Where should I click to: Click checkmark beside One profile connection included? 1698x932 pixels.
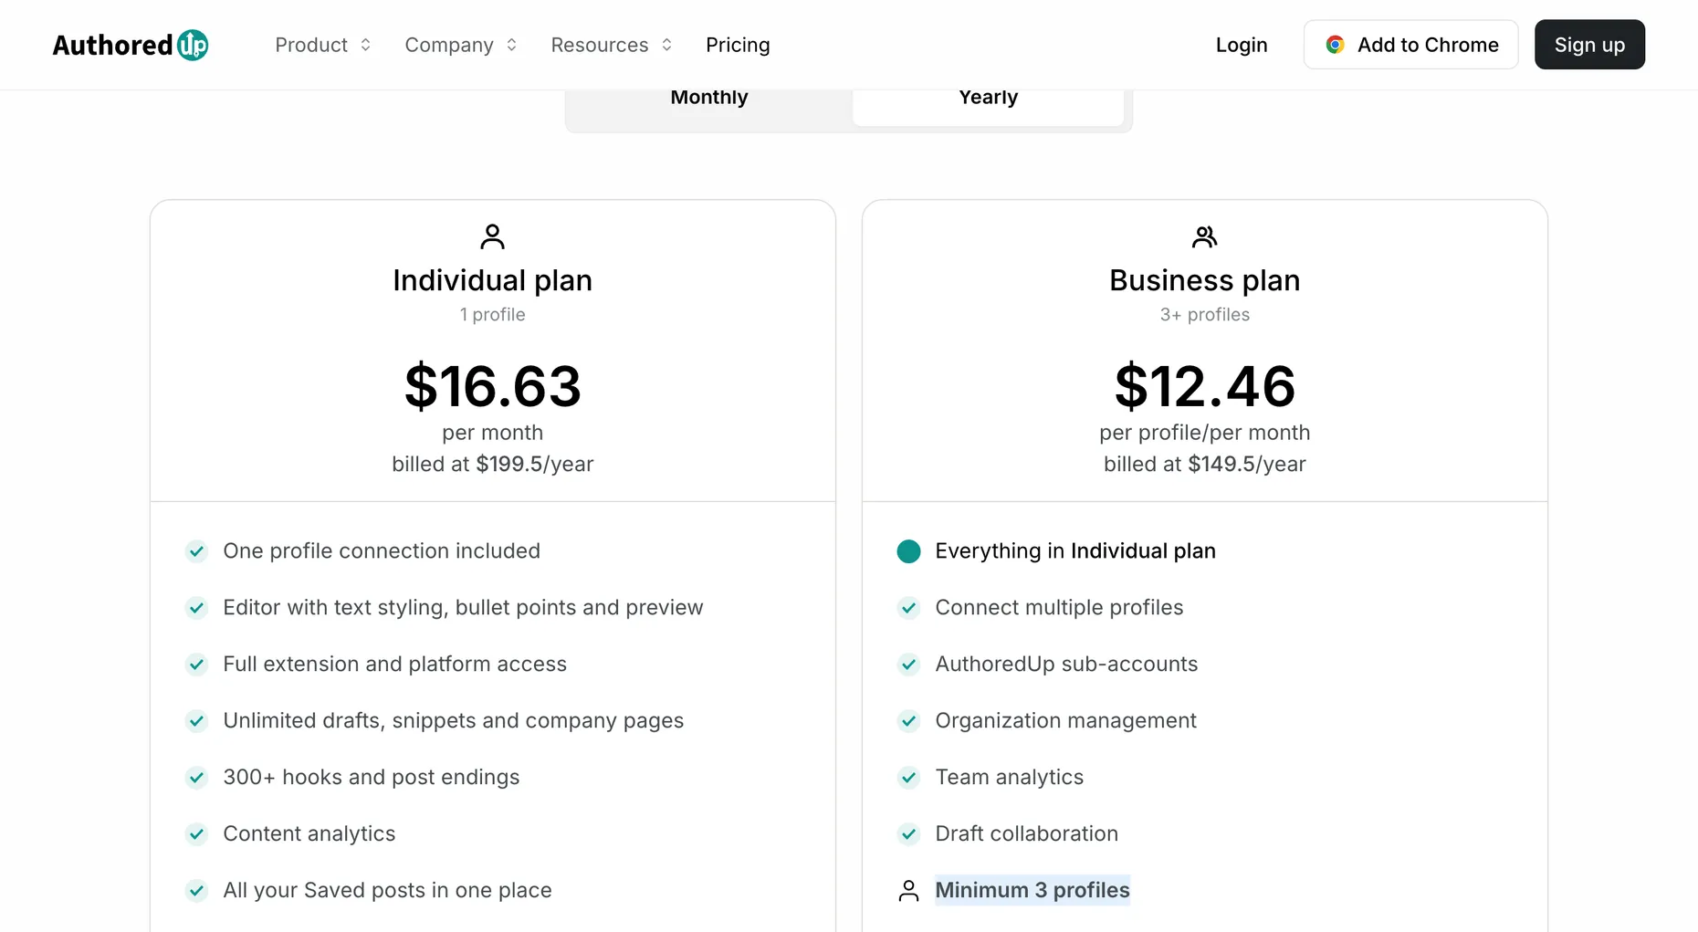point(196,551)
